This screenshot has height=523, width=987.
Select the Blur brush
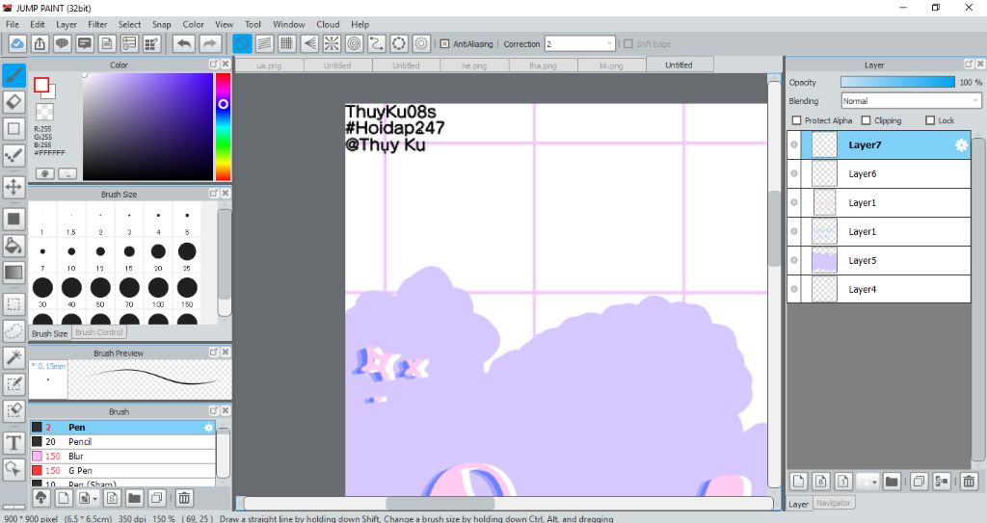click(122, 457)
